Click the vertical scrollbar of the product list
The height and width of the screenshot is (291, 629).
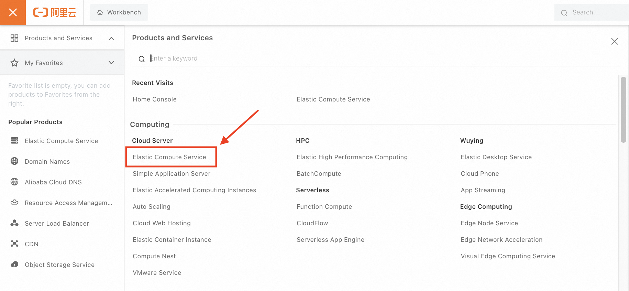(x=623, y=109)
